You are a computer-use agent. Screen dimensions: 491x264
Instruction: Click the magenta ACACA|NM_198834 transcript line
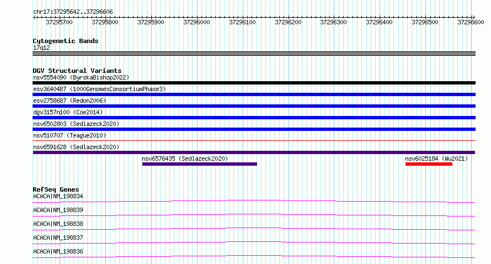[254, 201]
